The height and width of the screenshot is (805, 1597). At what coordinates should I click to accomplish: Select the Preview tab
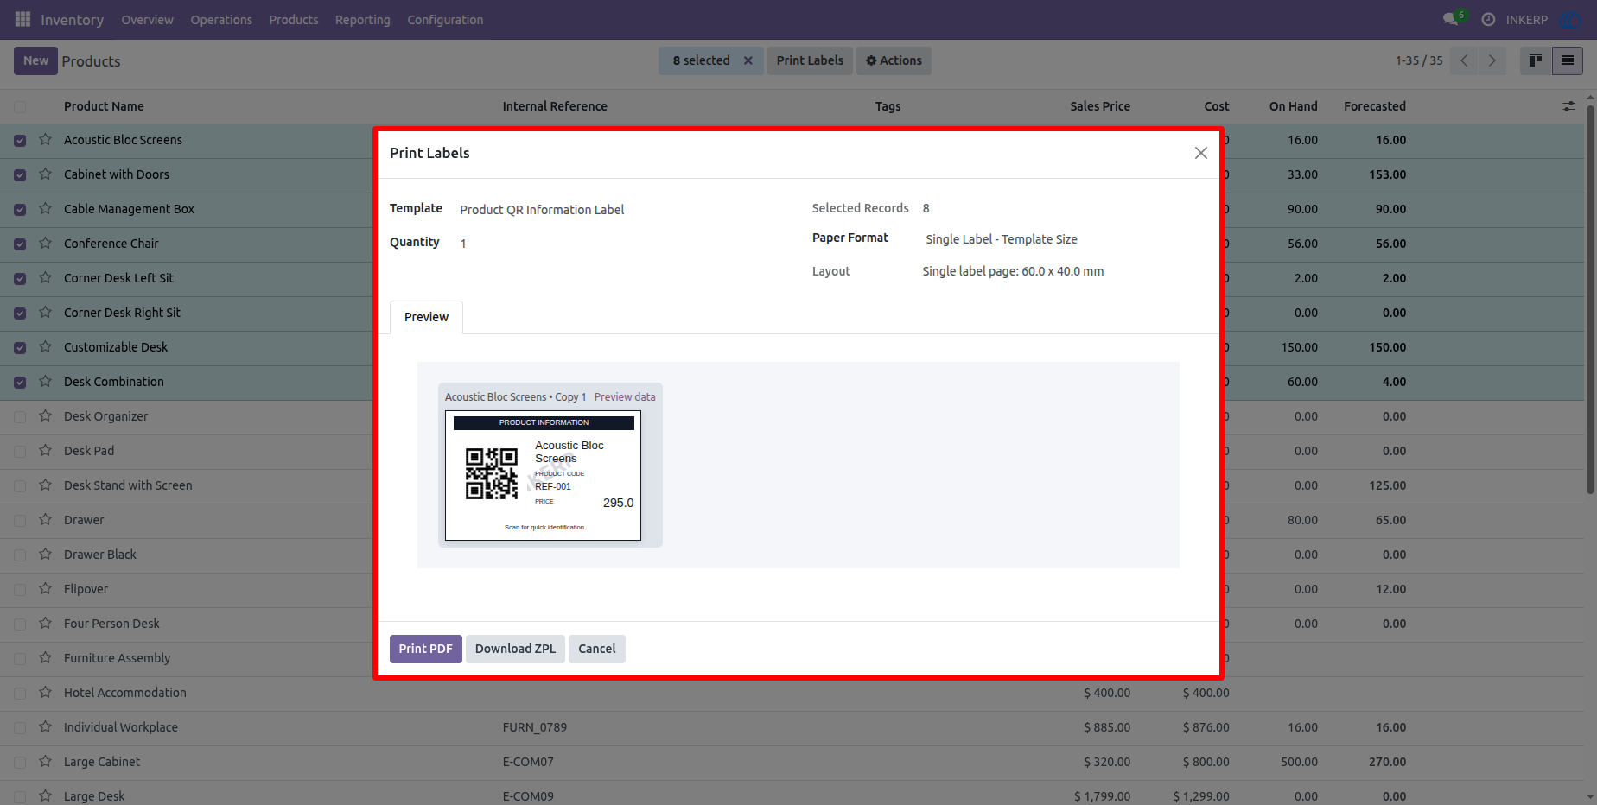426,317
